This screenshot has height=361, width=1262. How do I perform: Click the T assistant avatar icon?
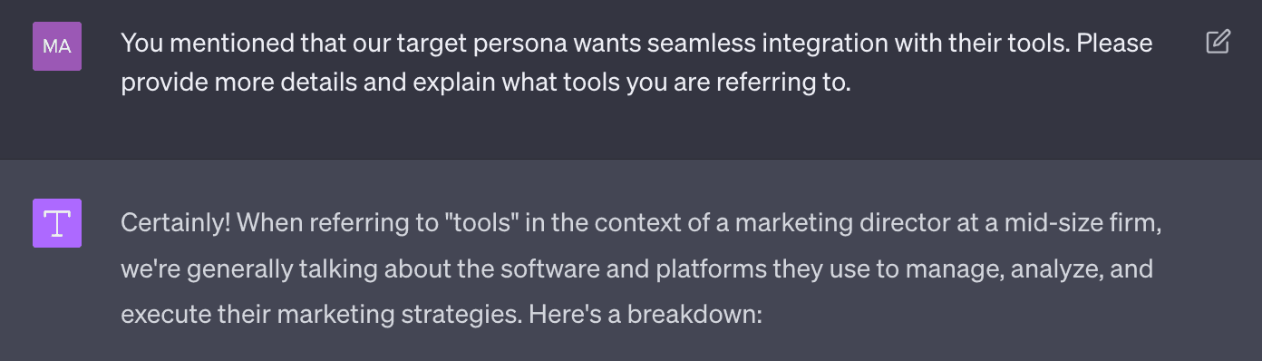coord(57,223)
